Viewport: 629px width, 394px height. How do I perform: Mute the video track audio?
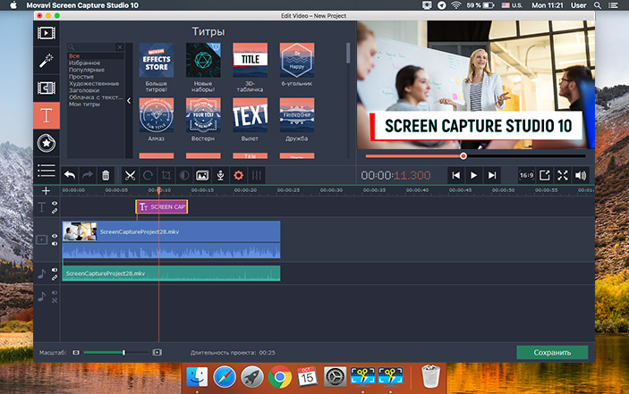pyautogui.click(x=55, y=243)
